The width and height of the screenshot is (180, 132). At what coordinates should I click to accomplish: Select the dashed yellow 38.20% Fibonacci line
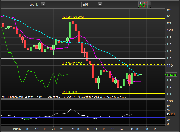114,65
